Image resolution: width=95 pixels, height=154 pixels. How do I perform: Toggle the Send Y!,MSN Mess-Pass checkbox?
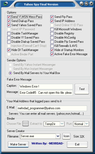(x=9, y=17)
